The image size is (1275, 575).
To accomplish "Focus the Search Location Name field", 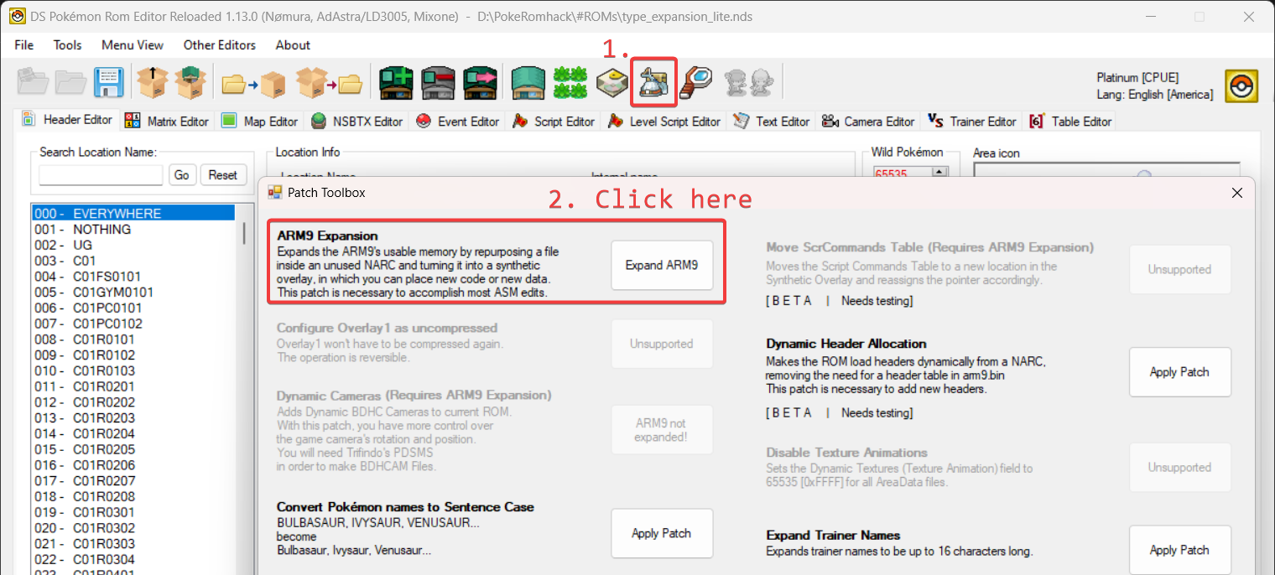I will pos(101,175).
